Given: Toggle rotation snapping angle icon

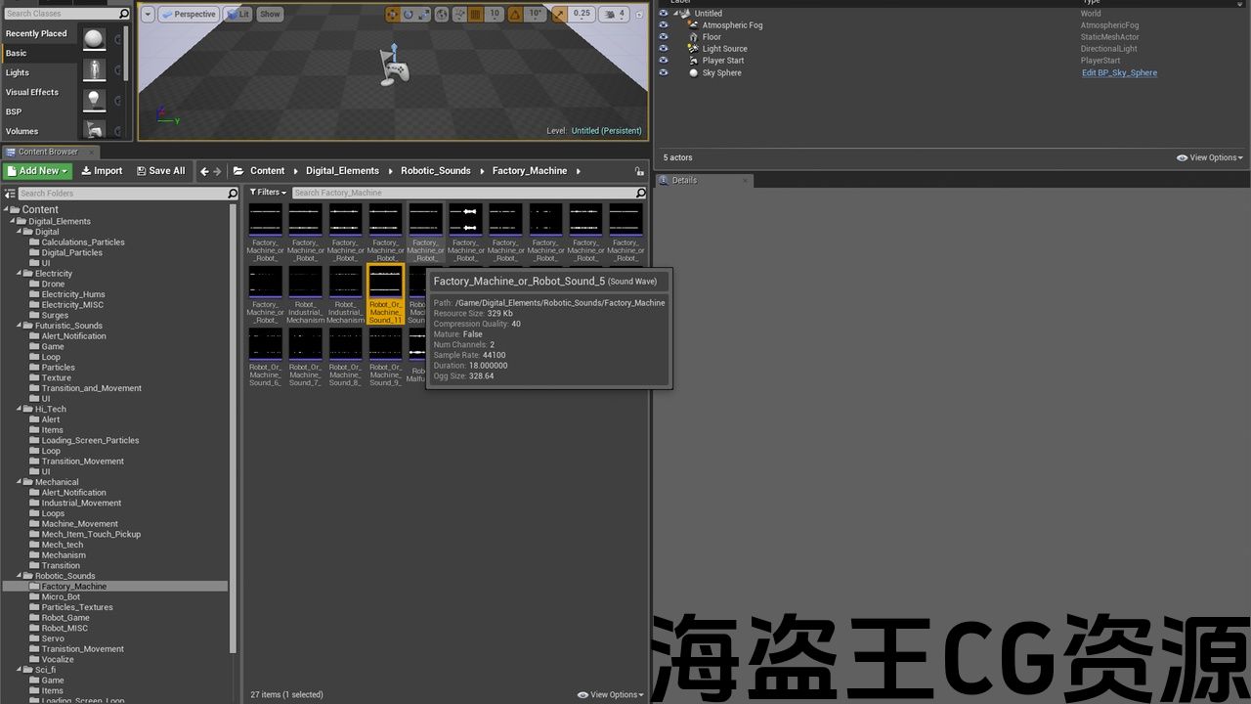Looking at the screenshot, I should [515, 15].
